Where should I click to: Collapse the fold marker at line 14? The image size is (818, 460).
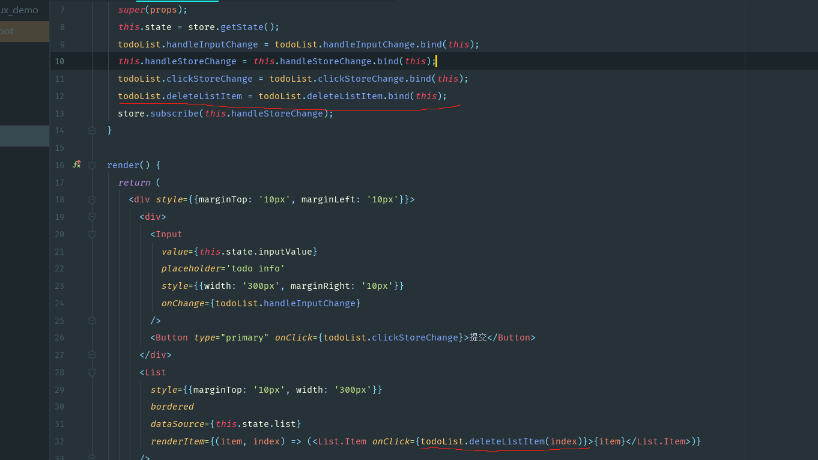92,130
